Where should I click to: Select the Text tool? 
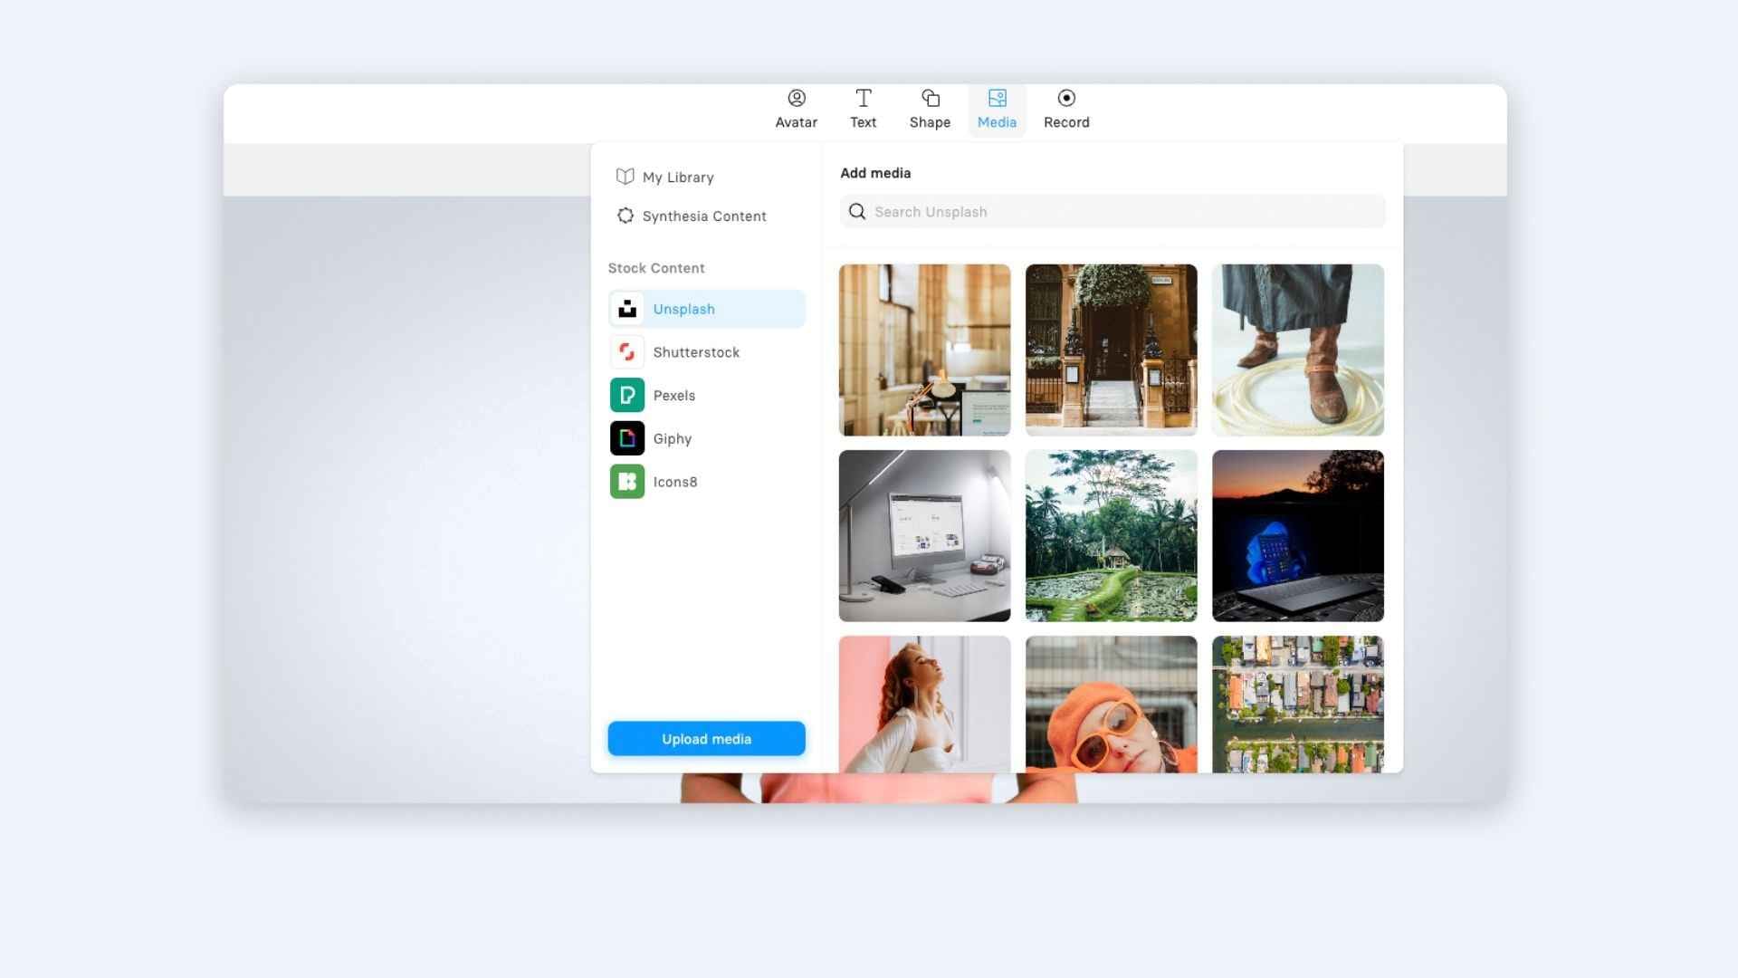click(862, 108)
